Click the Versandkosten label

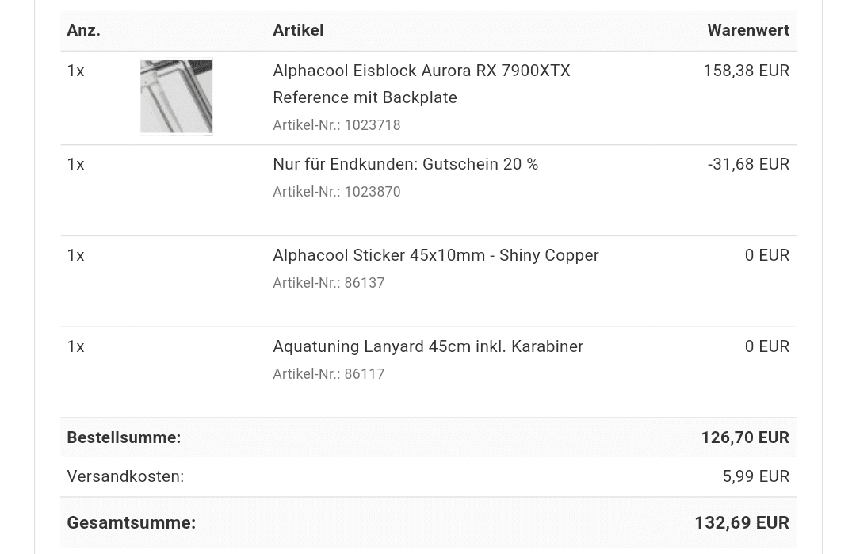pos(125,476)
